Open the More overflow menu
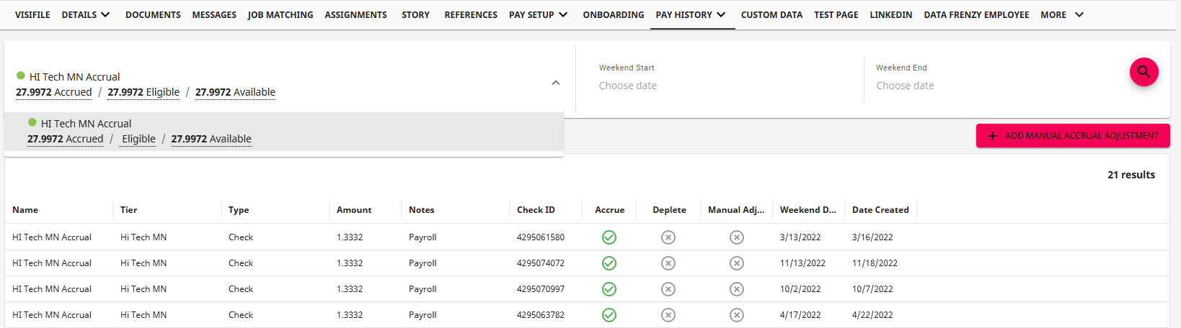This screenshot has width=1181, height=328. click(1061, 14)
